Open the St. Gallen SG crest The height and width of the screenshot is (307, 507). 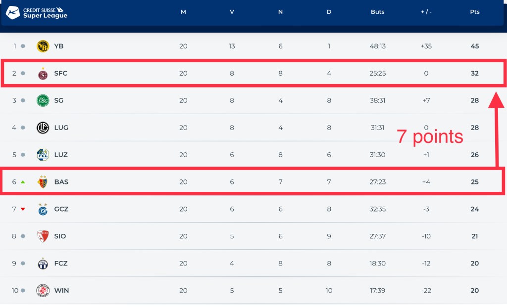43,101
